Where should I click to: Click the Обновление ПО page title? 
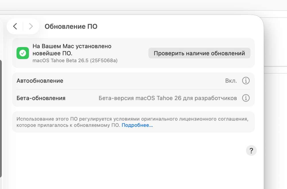click(x=71, y=26)
